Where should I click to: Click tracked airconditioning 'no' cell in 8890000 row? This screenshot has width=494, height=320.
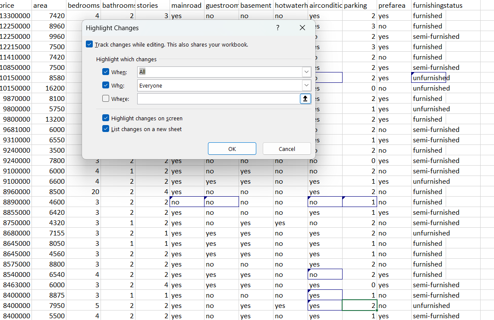click(x=325, y=202)
